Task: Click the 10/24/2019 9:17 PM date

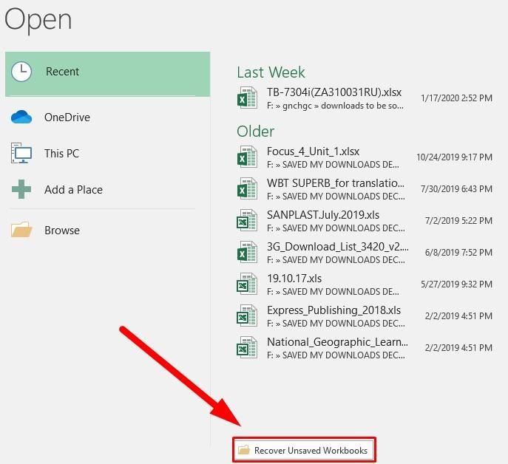Action: click(454, 157)
